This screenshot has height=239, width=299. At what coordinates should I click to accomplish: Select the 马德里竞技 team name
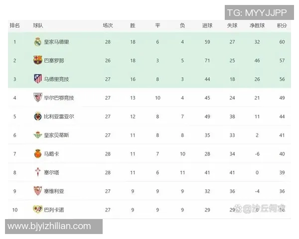point(56,79)
